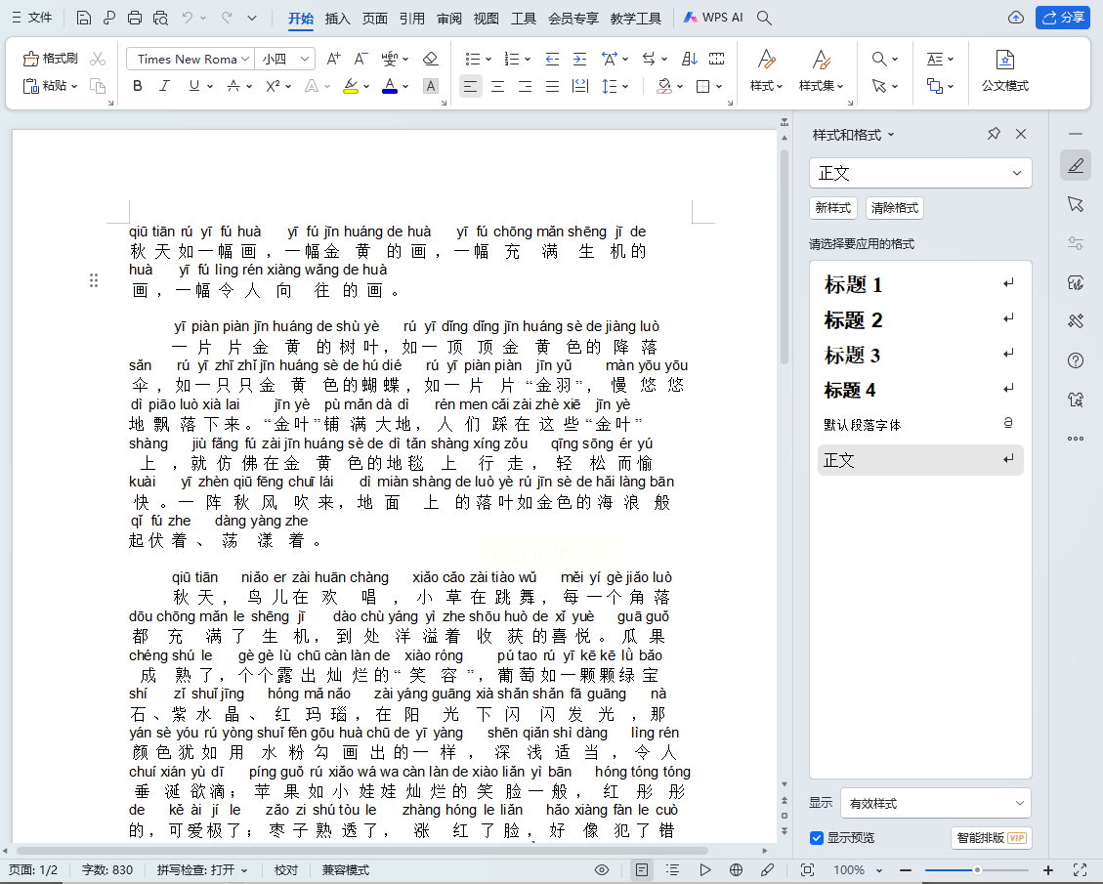
Task: Adjust the zoom slider handle
Action: [x=977, y=870]
